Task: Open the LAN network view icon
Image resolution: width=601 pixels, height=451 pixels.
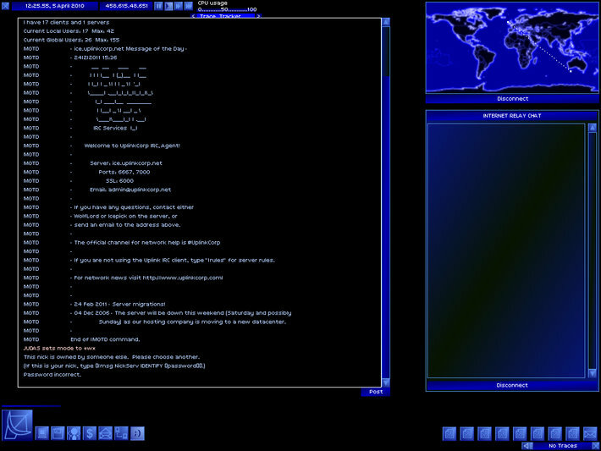Action: coord(121,433)
